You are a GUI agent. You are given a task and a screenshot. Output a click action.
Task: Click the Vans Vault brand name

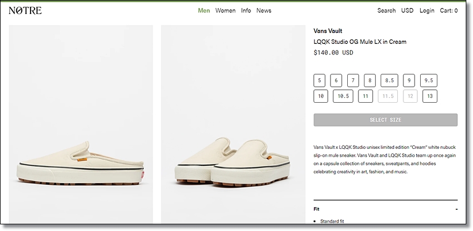[x=328, y=31]
